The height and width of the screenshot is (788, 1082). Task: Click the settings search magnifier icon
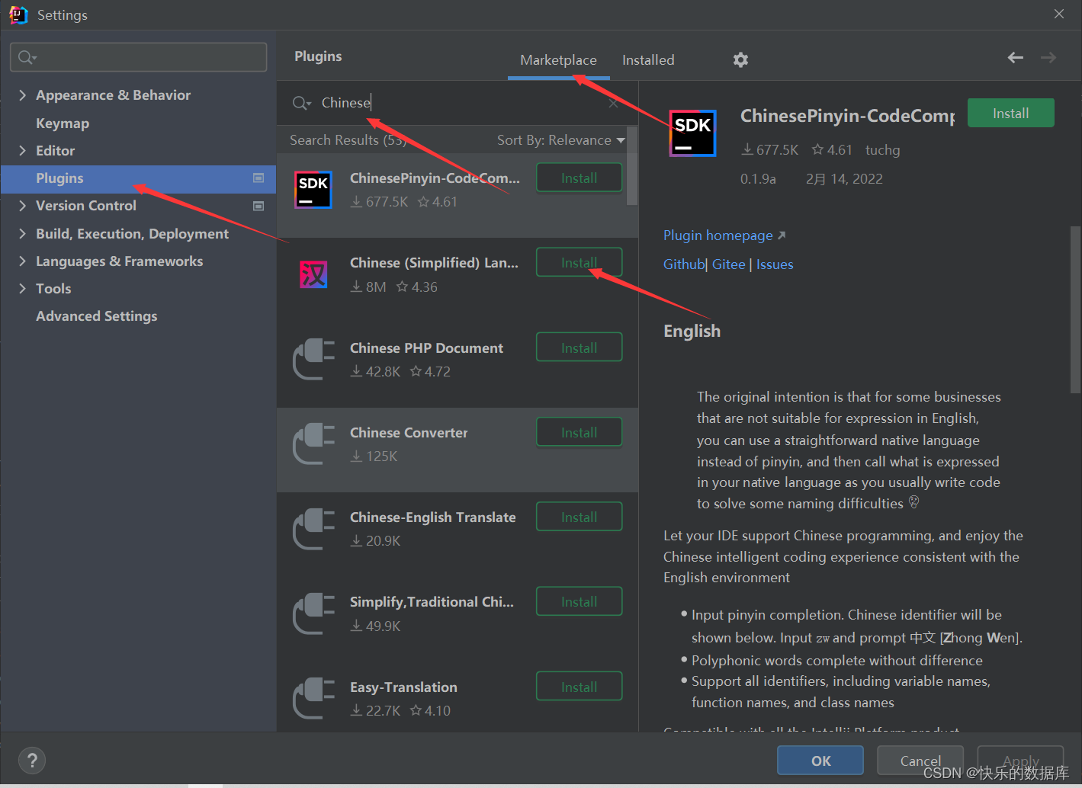pyautogui.click(x=27, y=57)
